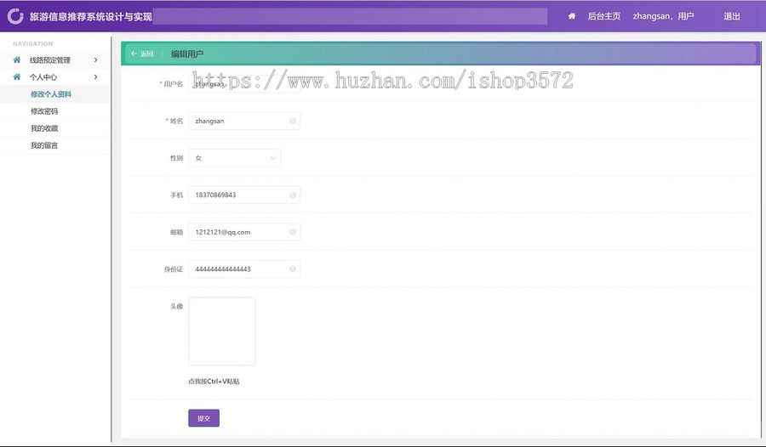This screenshot has width=766, height=447.
Task: Open 我的收藏 menu item
Action: pos(44,128)
